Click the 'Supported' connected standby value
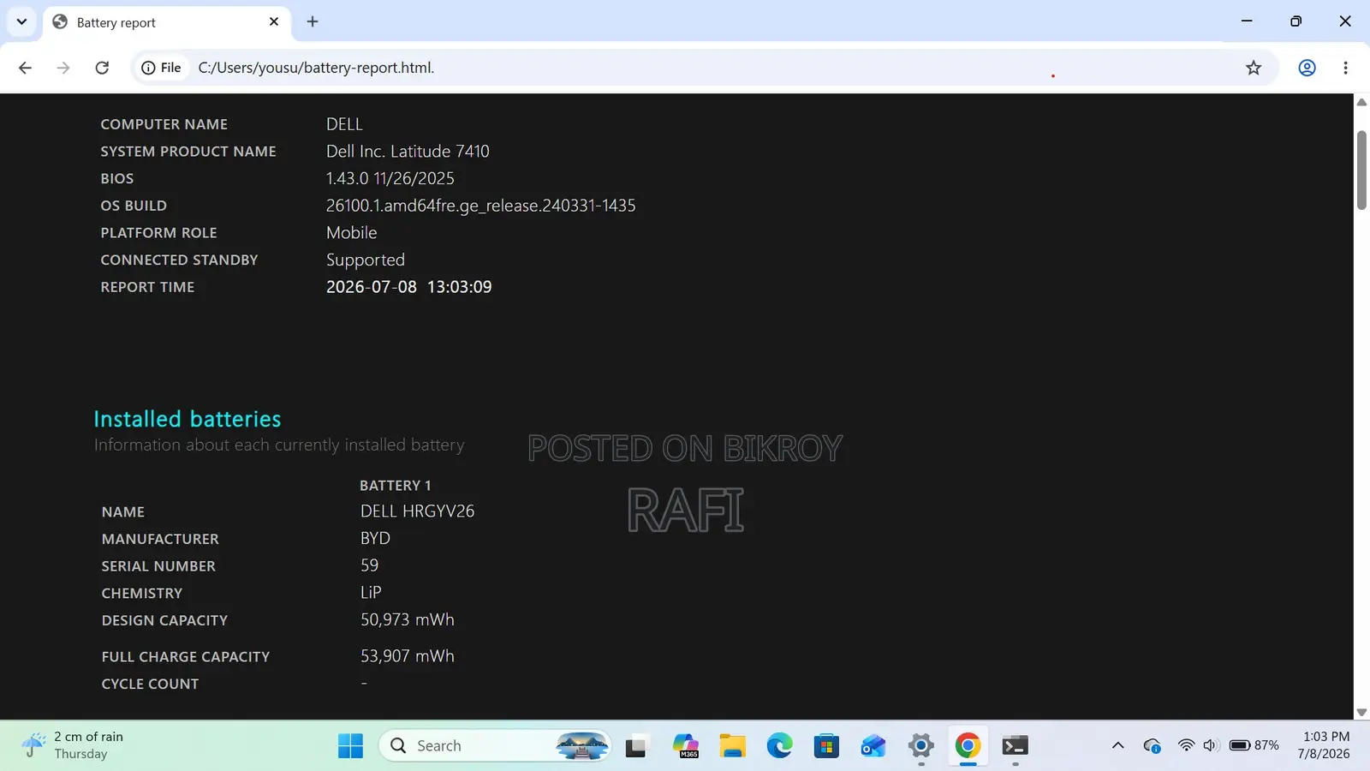 tap(365, 260)
